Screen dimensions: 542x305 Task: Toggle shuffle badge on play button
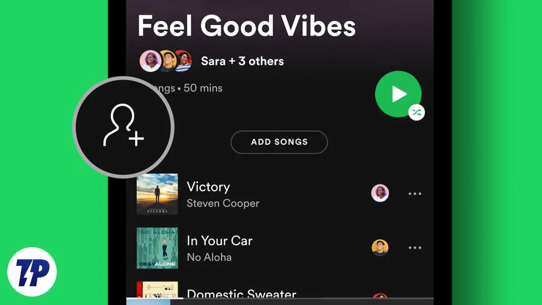(416, 112)
